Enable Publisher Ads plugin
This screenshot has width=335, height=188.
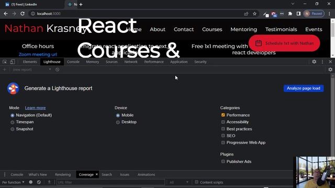click(223, 161)
